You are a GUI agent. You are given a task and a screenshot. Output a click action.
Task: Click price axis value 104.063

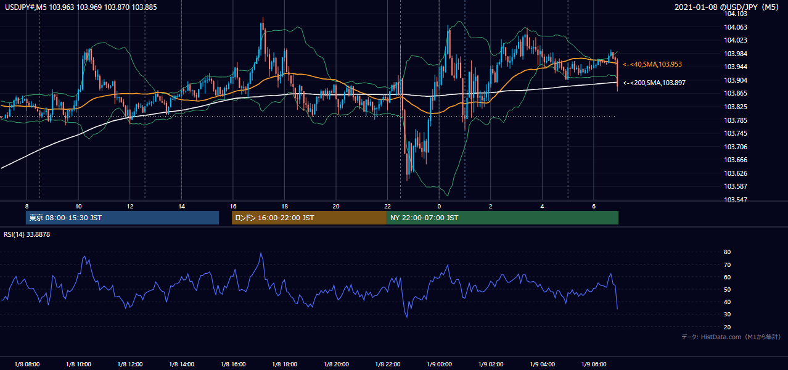735,27
